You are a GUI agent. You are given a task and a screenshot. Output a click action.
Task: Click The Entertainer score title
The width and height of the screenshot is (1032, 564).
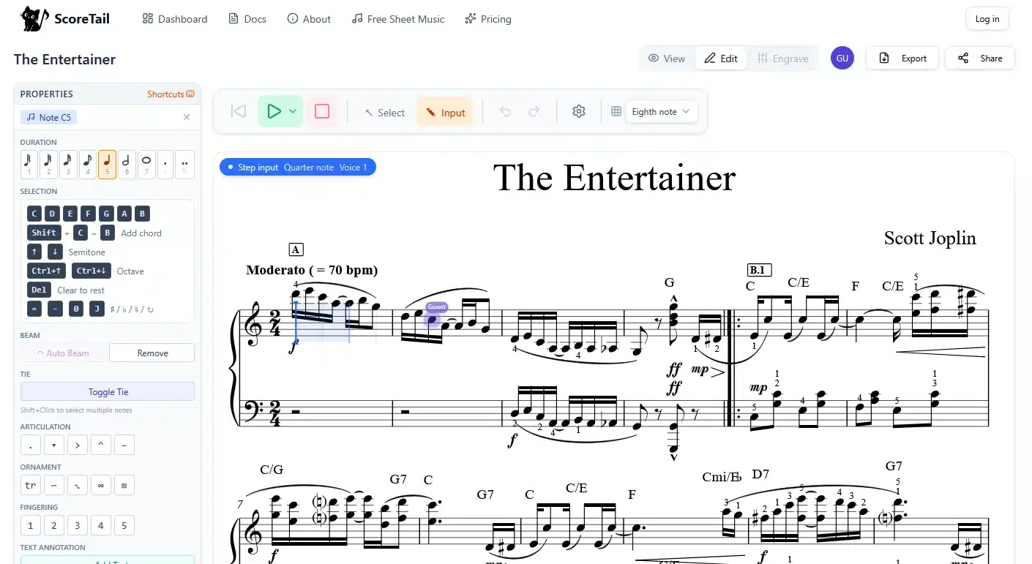point(614,178)
